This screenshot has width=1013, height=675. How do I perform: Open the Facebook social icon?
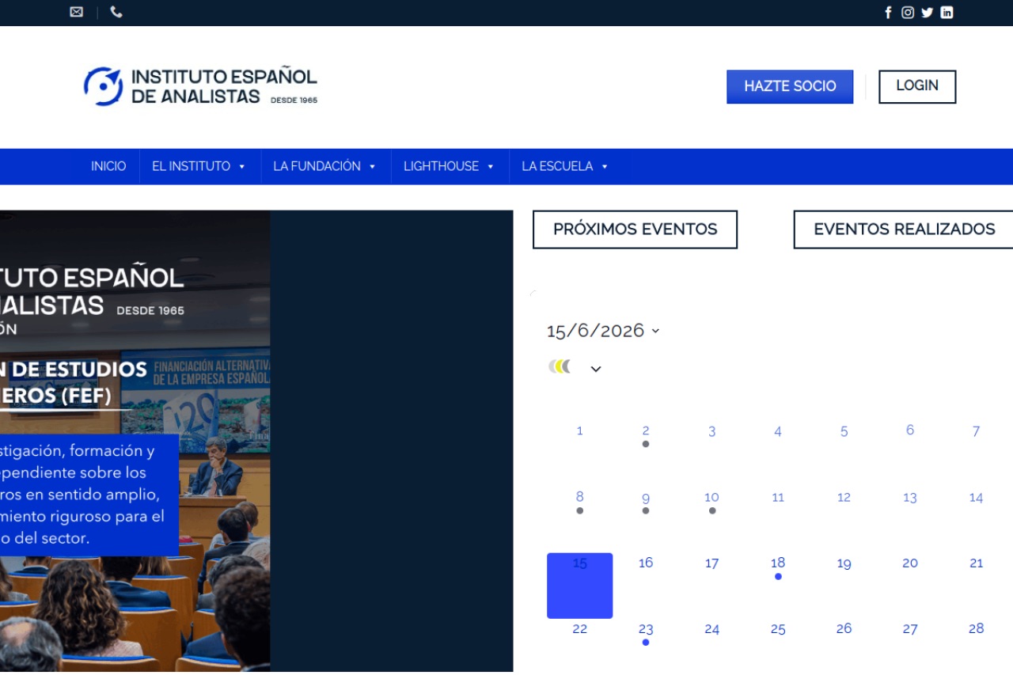888,13
